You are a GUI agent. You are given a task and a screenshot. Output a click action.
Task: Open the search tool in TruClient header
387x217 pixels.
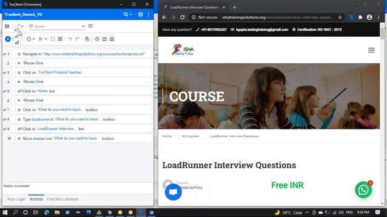coord(126,14)
